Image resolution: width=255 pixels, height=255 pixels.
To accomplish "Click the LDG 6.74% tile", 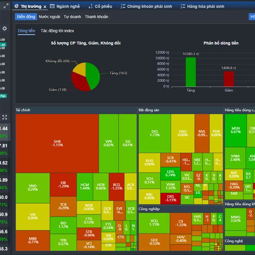I will click(x=170, y=173).
